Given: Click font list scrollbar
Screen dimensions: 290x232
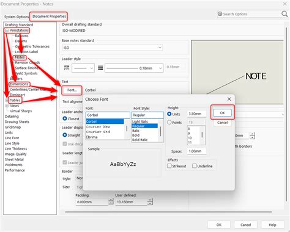Looking at the screenshot, I should (x=127, y=129).
